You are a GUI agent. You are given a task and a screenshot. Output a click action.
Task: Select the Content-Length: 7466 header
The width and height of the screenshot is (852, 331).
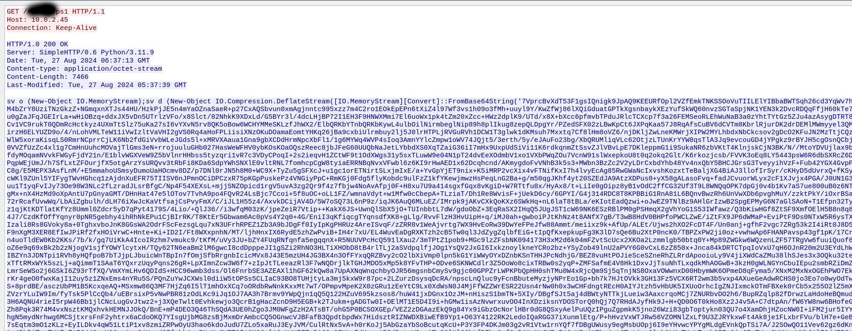pos(48,77)
